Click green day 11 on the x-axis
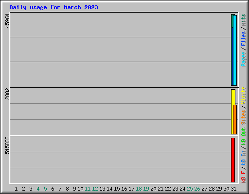This screenshot has height=194, width=249. (x=88, y=189)
